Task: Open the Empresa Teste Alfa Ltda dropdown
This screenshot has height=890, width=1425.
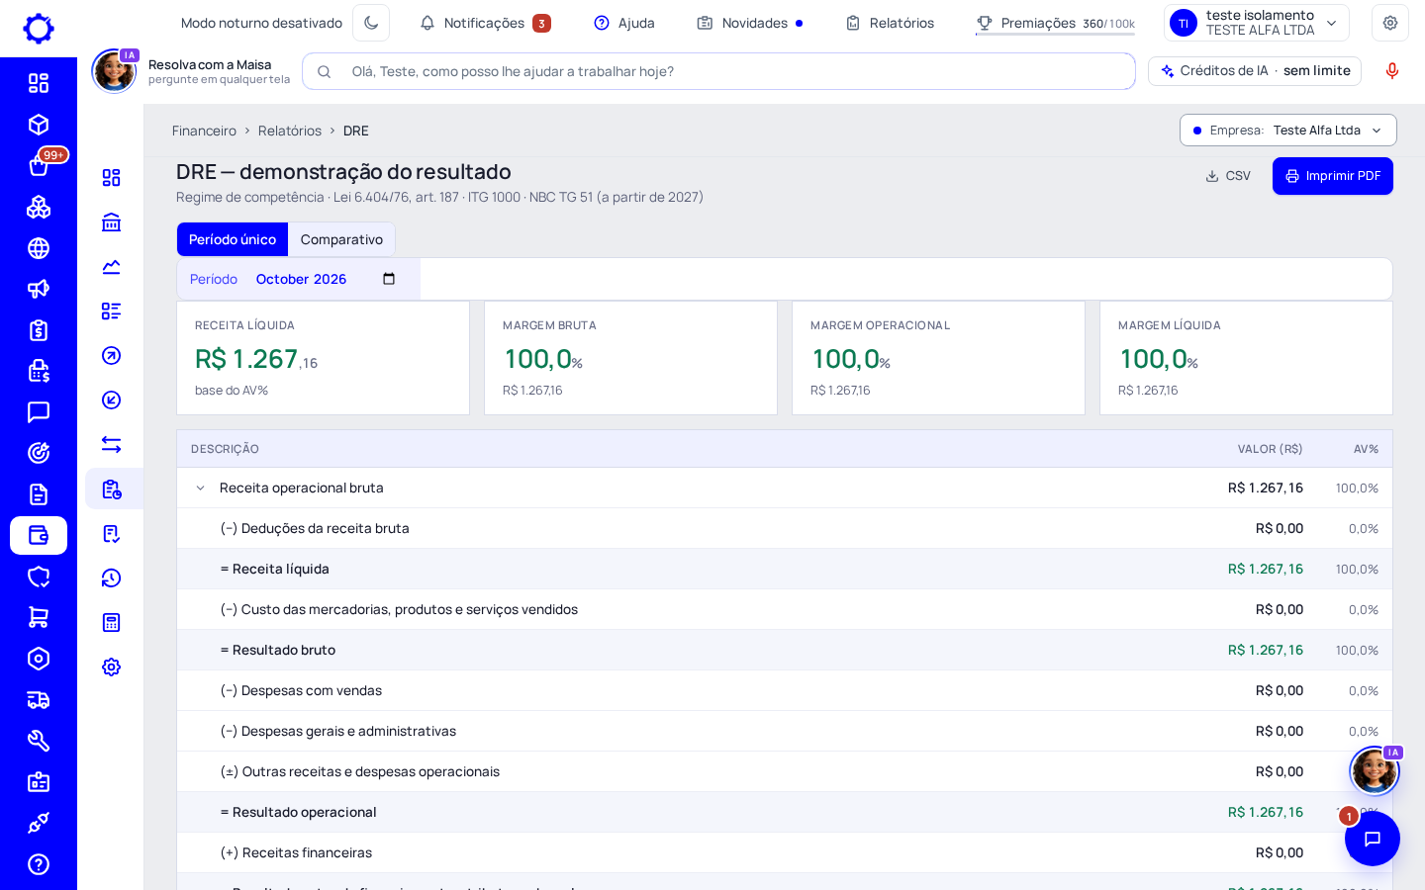Action: point(1288,131)
